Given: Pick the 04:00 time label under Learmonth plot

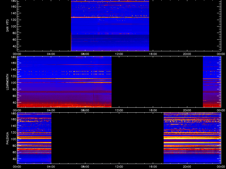Looking at the screenshot, I should click(x=51, y=110).
